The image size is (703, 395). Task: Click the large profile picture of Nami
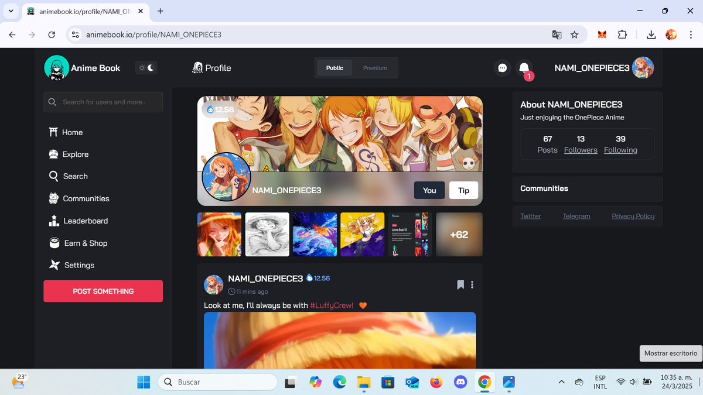[x=226, y=177]
